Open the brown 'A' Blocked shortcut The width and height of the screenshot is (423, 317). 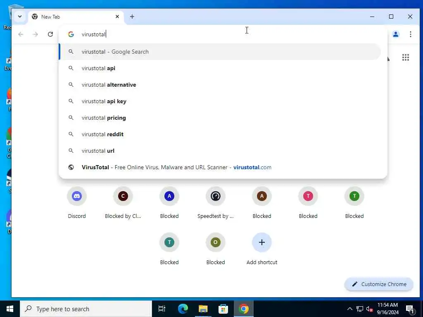(x=262, y=202)
